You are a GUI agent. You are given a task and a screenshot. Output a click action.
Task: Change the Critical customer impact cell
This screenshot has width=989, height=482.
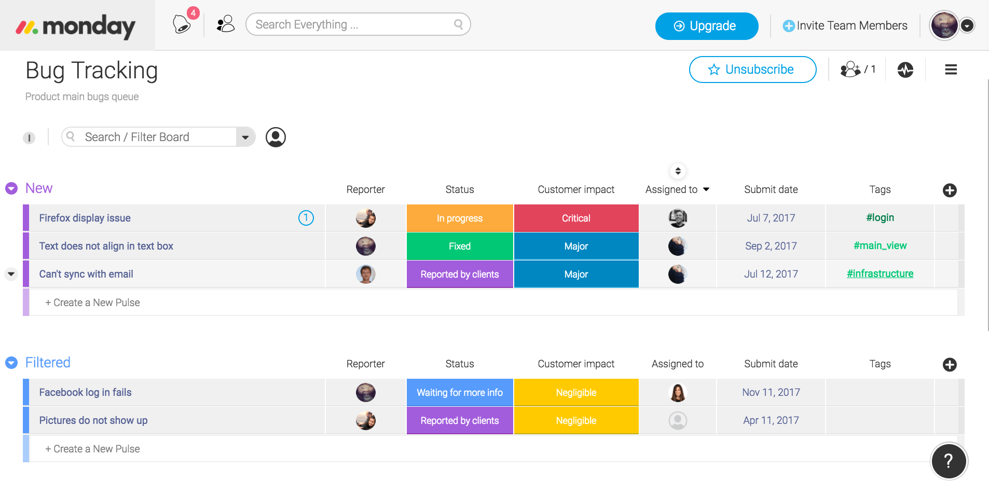pos(576,218)
